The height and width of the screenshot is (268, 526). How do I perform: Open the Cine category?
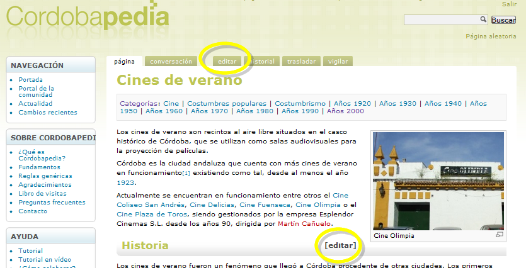click(171, 104)
